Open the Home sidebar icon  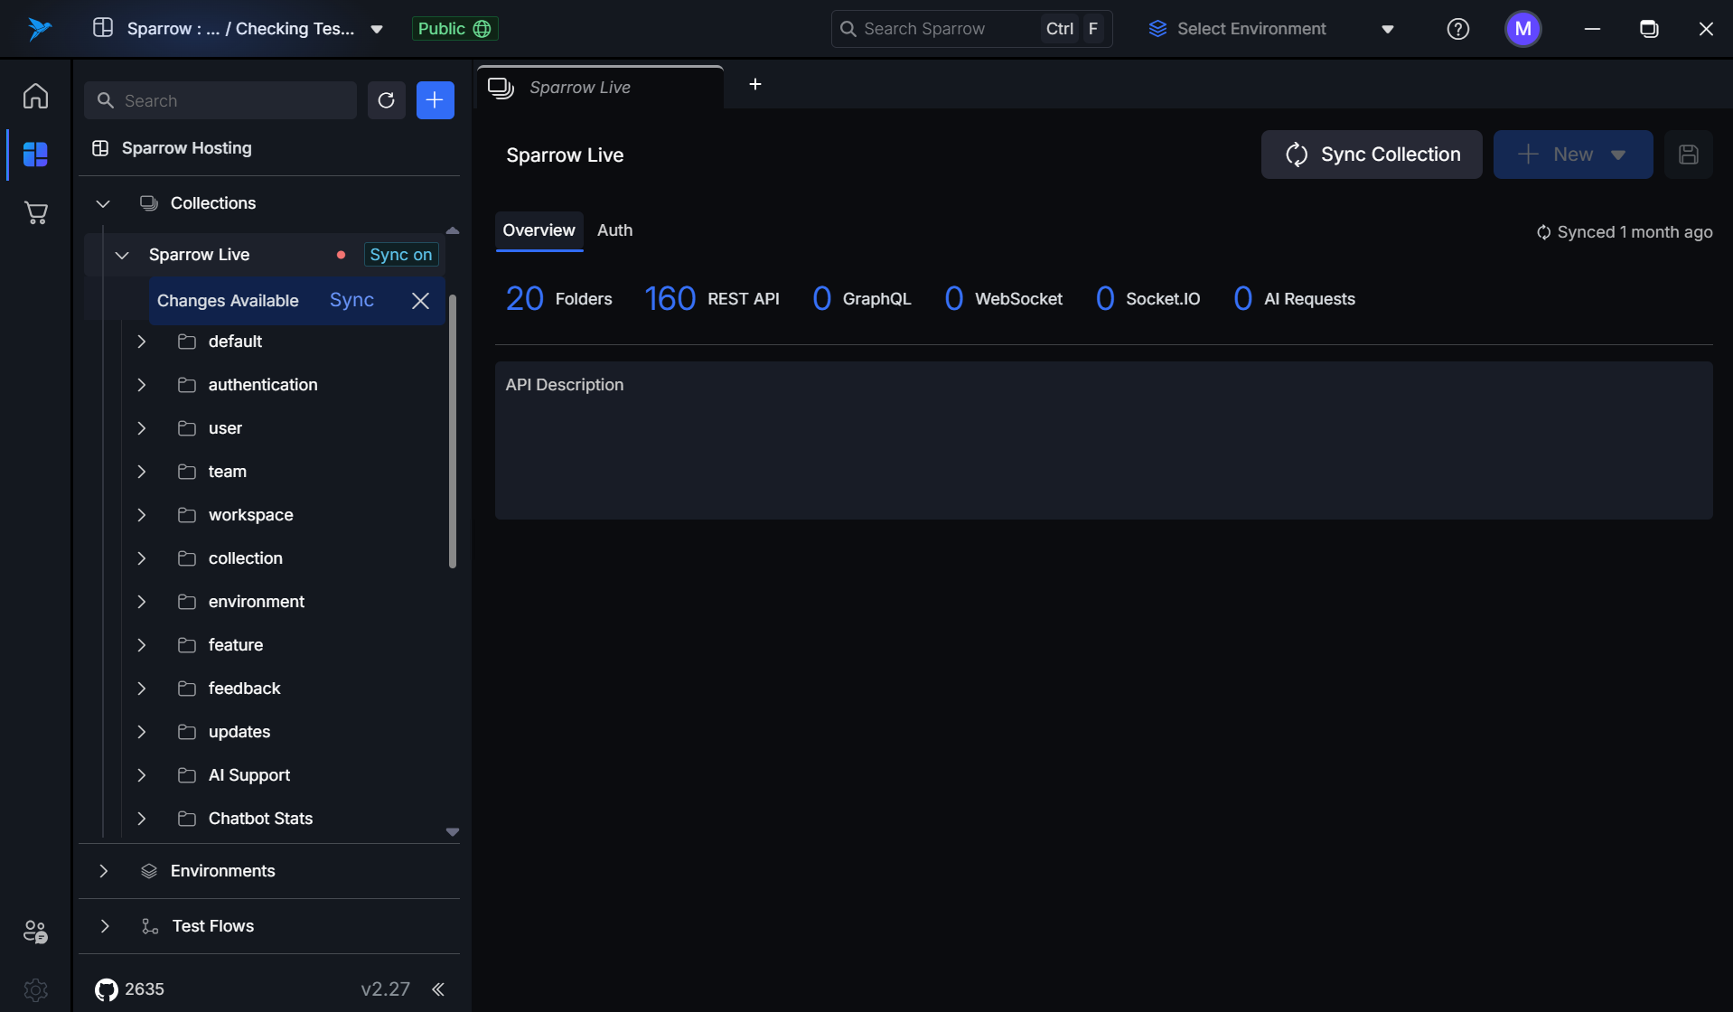[35, 96]
